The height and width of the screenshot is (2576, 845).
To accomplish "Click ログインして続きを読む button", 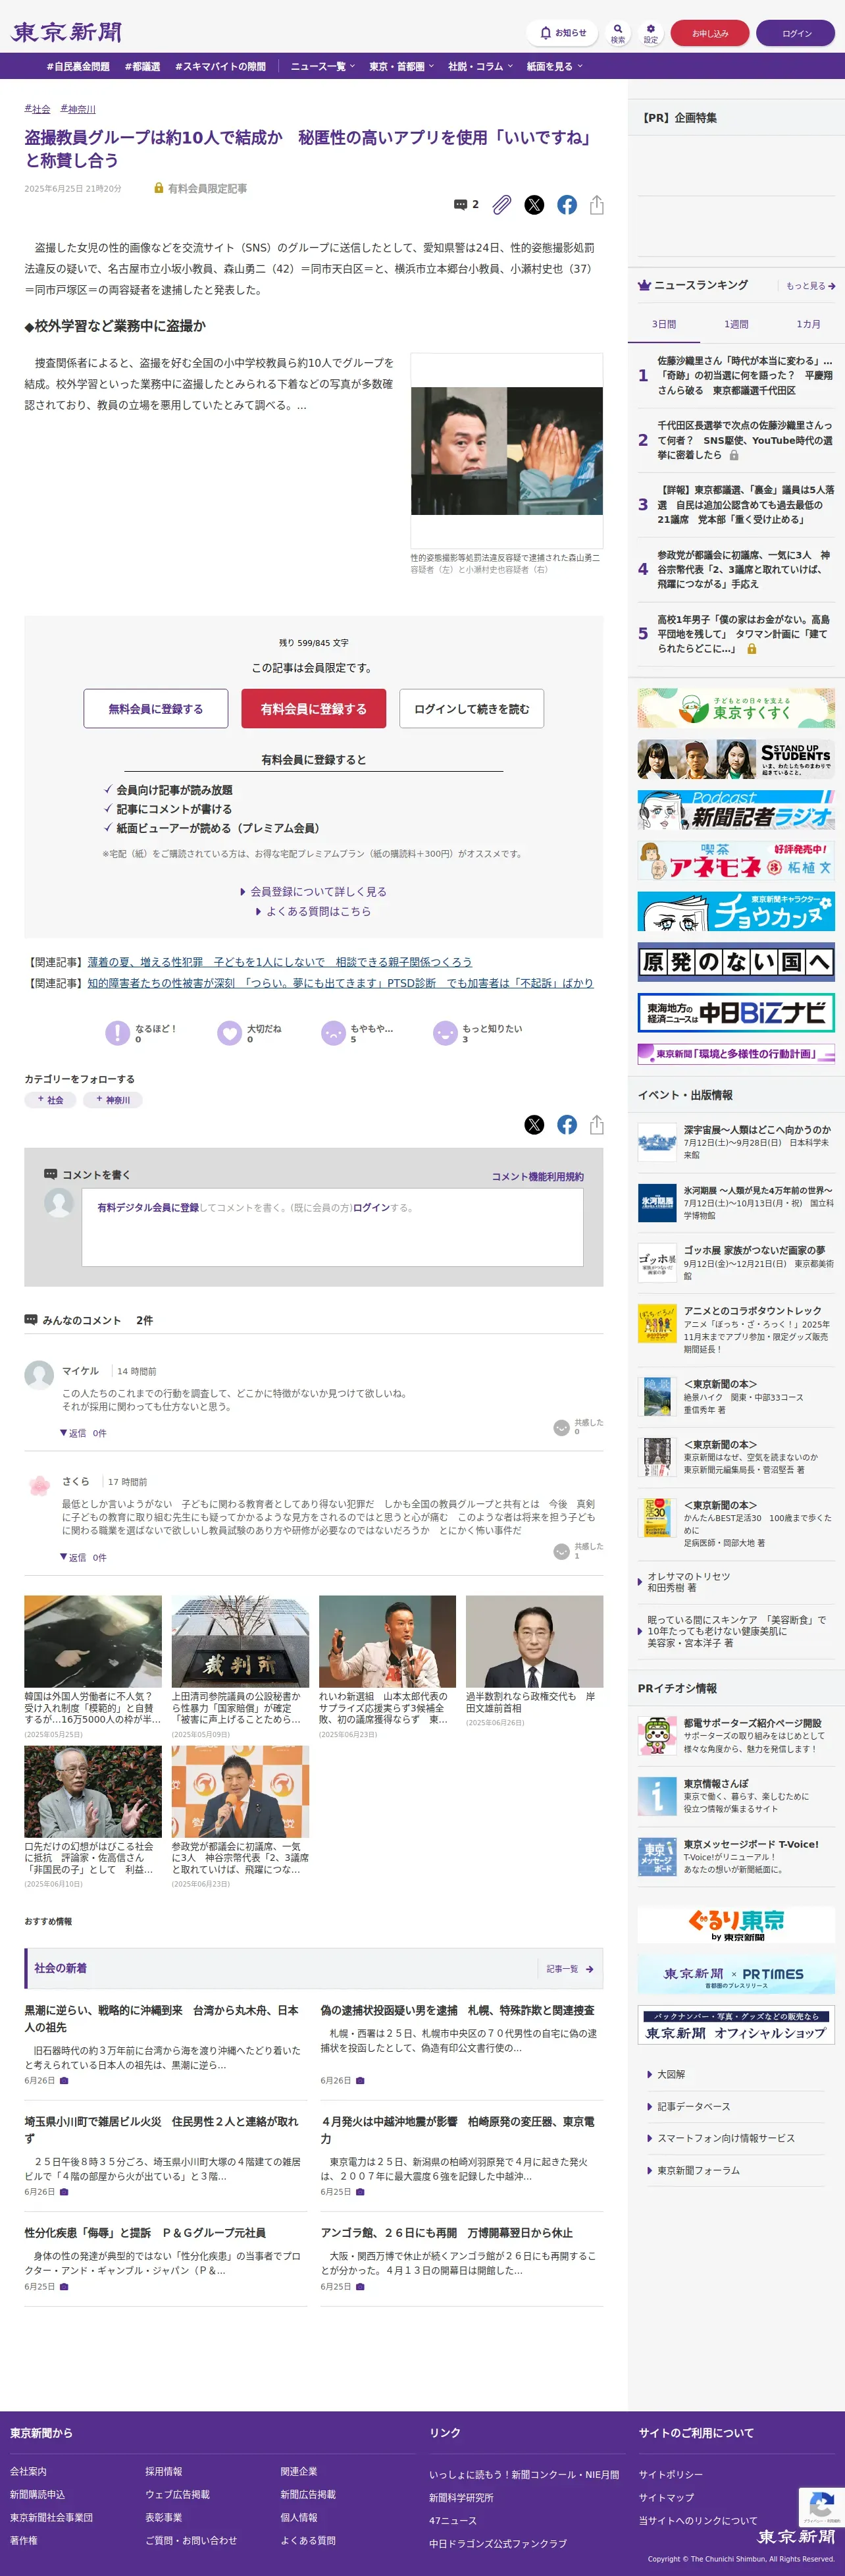I will coord(471,708).
